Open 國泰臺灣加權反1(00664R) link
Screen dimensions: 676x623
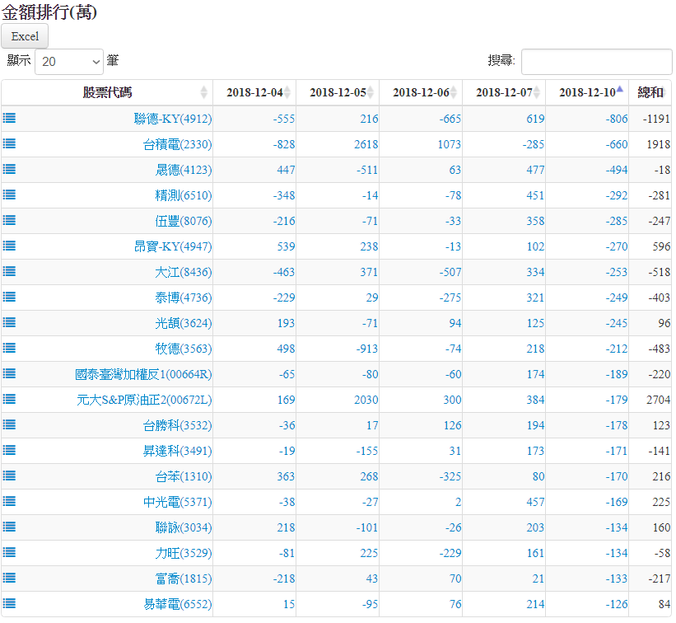click(x=143, y=375)
